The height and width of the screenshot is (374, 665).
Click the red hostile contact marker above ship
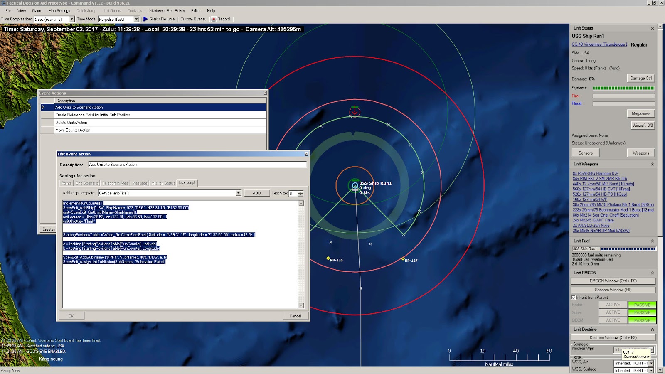tap(355, 111)
